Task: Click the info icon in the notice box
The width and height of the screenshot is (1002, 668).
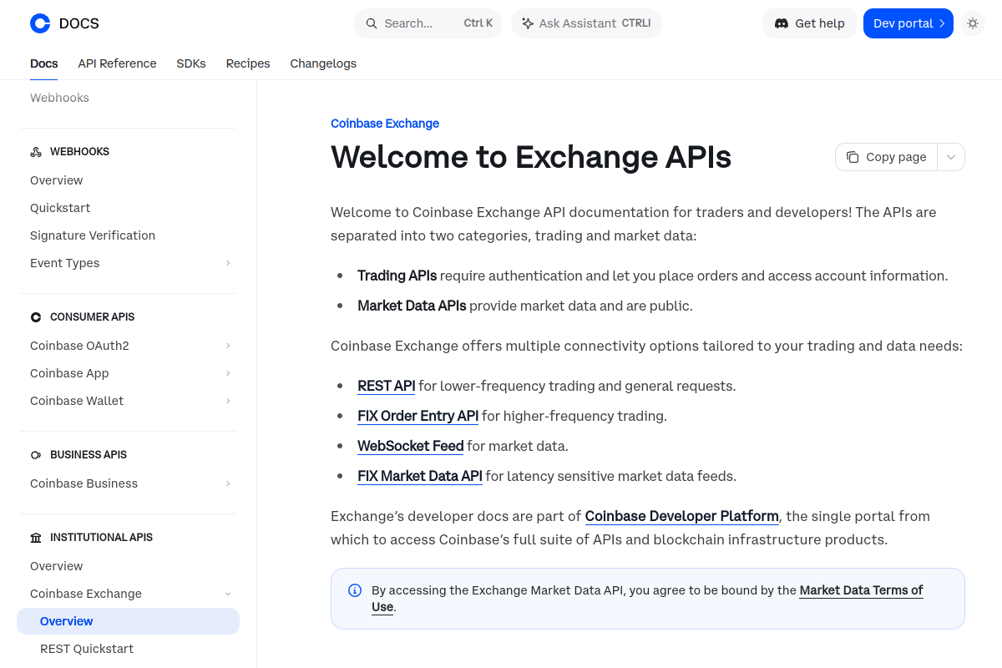Action: pyautogui.click(x=355, y=590)
